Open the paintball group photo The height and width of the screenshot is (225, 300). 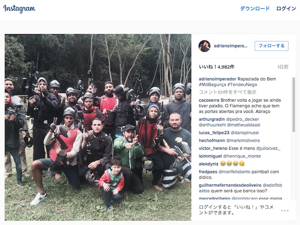[x=98, y=127]
